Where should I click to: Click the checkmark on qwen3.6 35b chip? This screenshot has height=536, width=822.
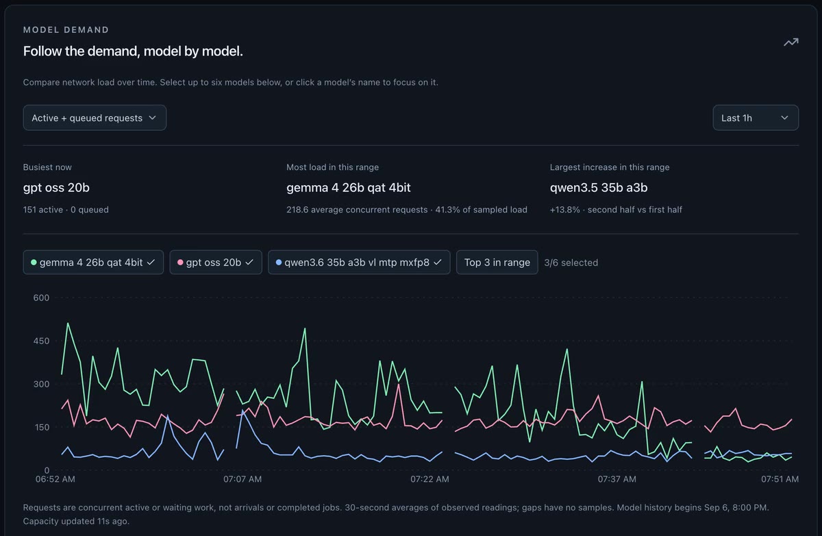[437, 263]
